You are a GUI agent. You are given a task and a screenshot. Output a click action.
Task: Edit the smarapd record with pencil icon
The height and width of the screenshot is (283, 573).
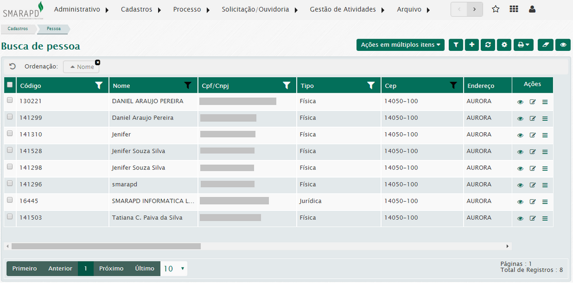pos(532,185)
